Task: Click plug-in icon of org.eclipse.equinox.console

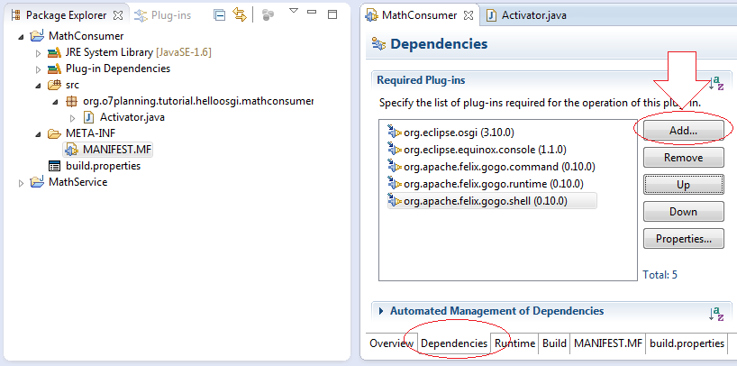Action: tap(395, 149)
